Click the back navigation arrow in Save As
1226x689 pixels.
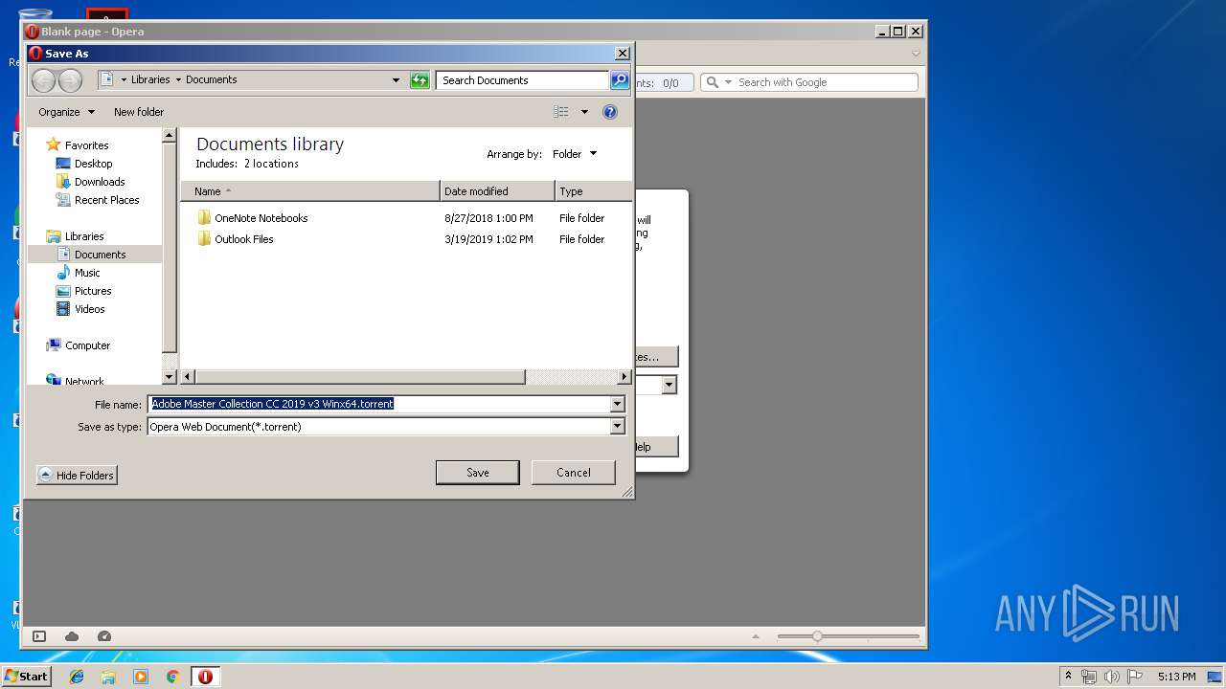coord(43,80)
